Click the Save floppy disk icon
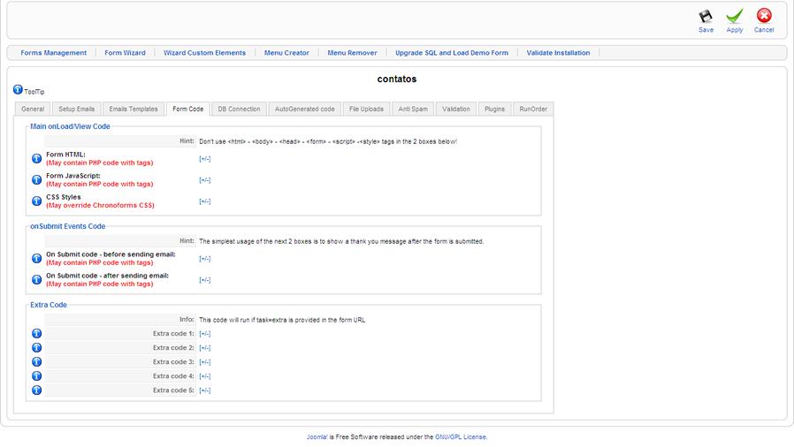 [706, 17]
